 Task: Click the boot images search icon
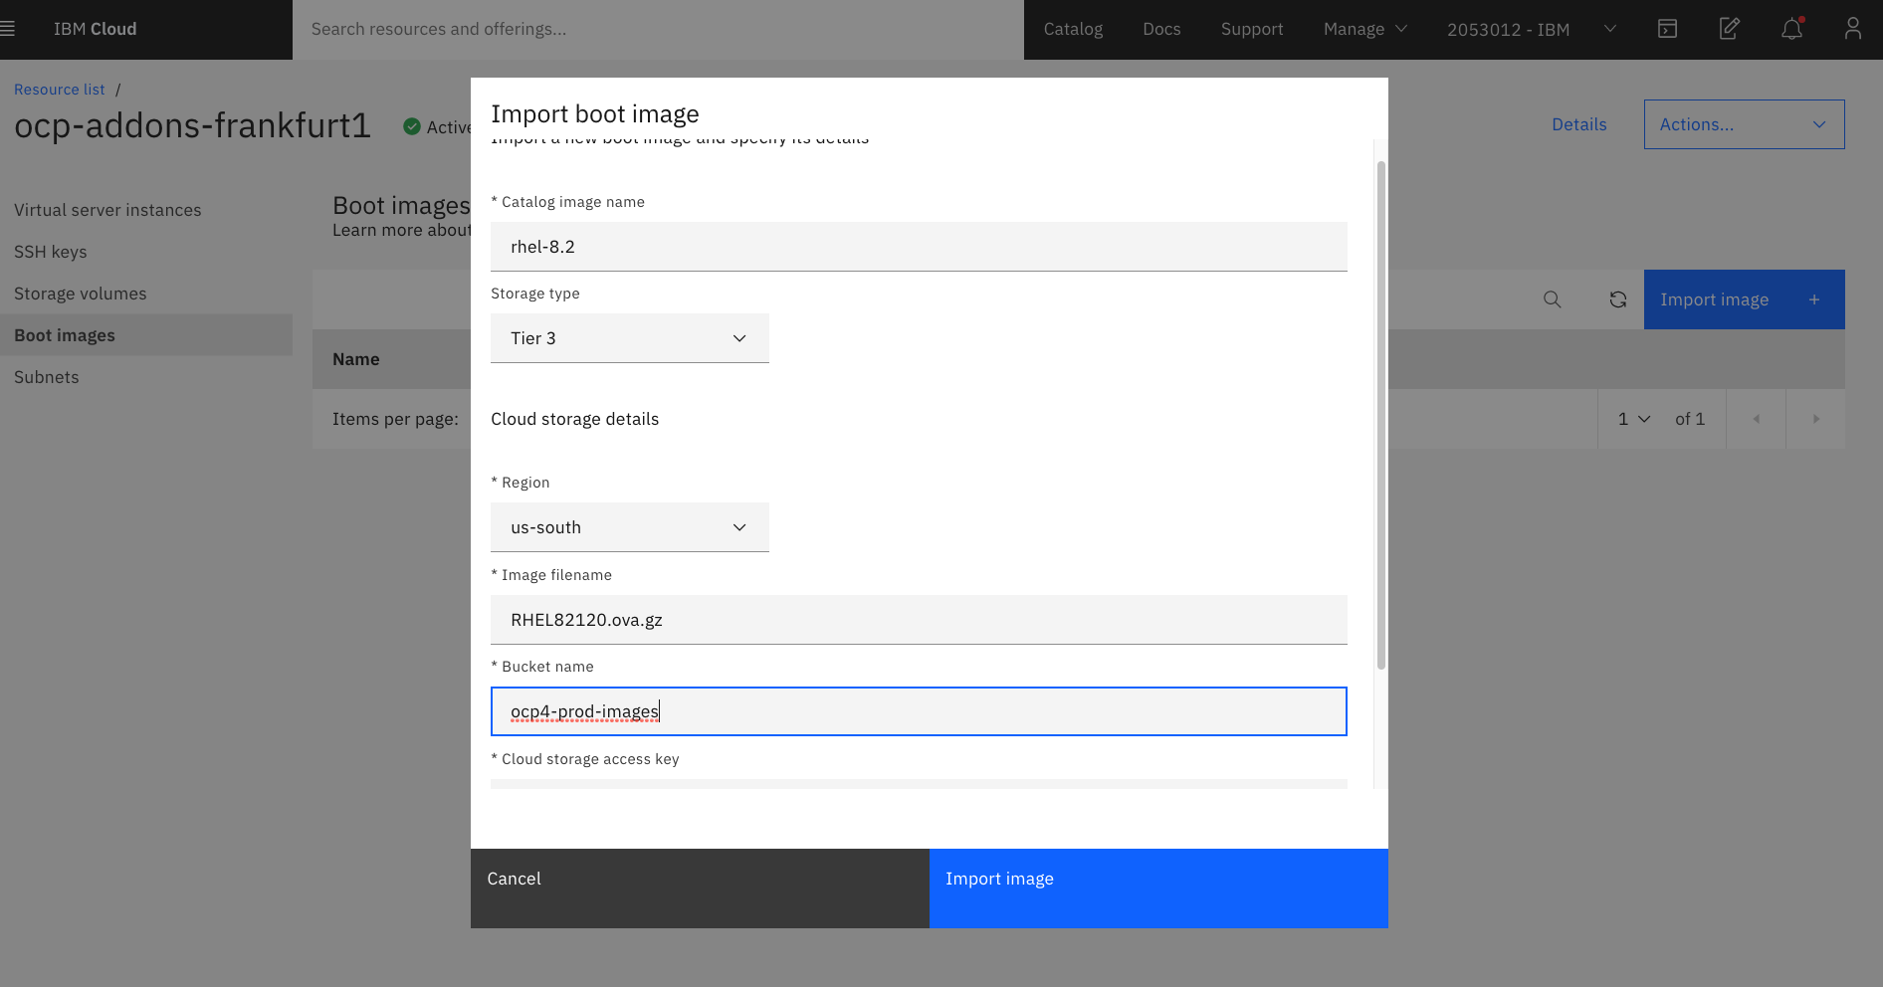click(x=1552, y=299)
